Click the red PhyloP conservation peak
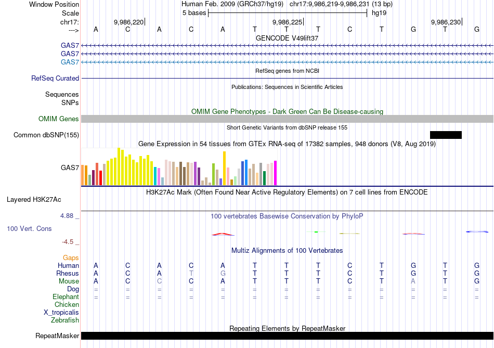Image resolution: width=494 pixels, height=348 pixels. [x=223, y=234]
